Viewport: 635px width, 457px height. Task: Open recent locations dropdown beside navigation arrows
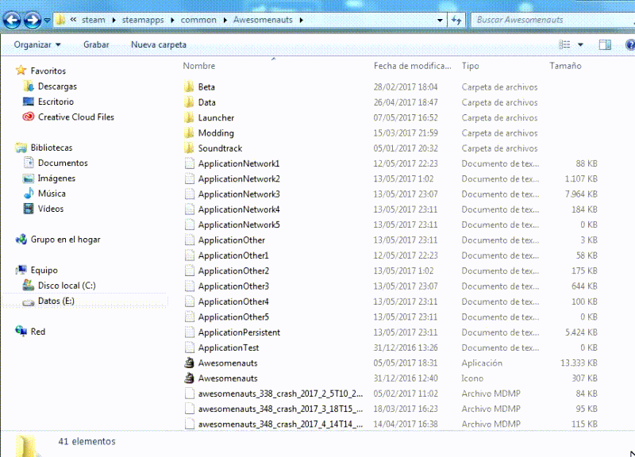coord(47,21)
